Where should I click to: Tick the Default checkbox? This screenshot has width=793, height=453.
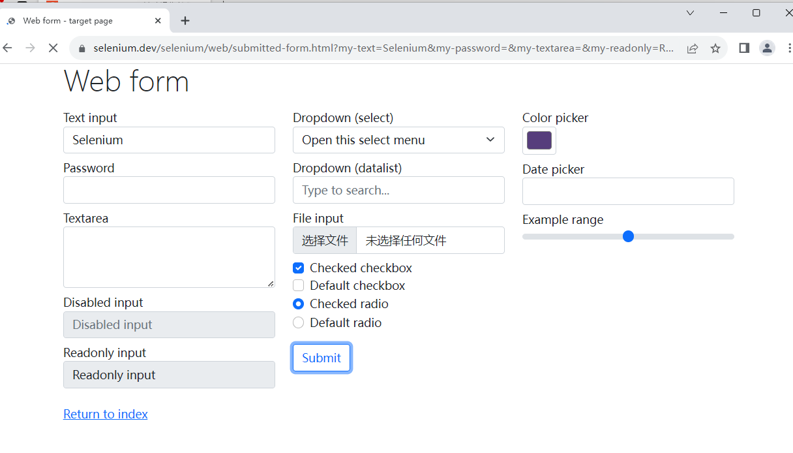298,286
